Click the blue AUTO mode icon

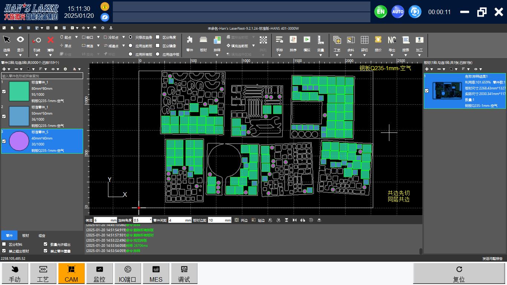pyautogui.click(x=398, y=12)
